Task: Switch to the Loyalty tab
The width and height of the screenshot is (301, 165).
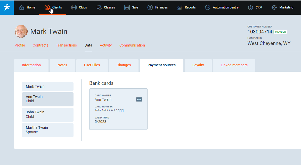Action: coord(198,65)
